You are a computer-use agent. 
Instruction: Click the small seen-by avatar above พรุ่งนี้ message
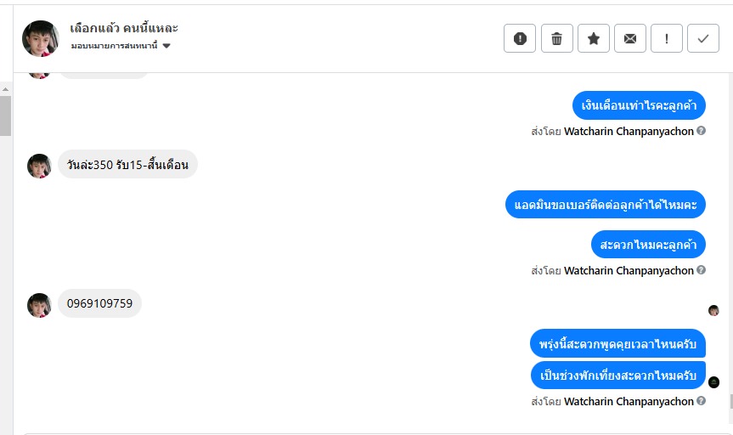(713, 310)
